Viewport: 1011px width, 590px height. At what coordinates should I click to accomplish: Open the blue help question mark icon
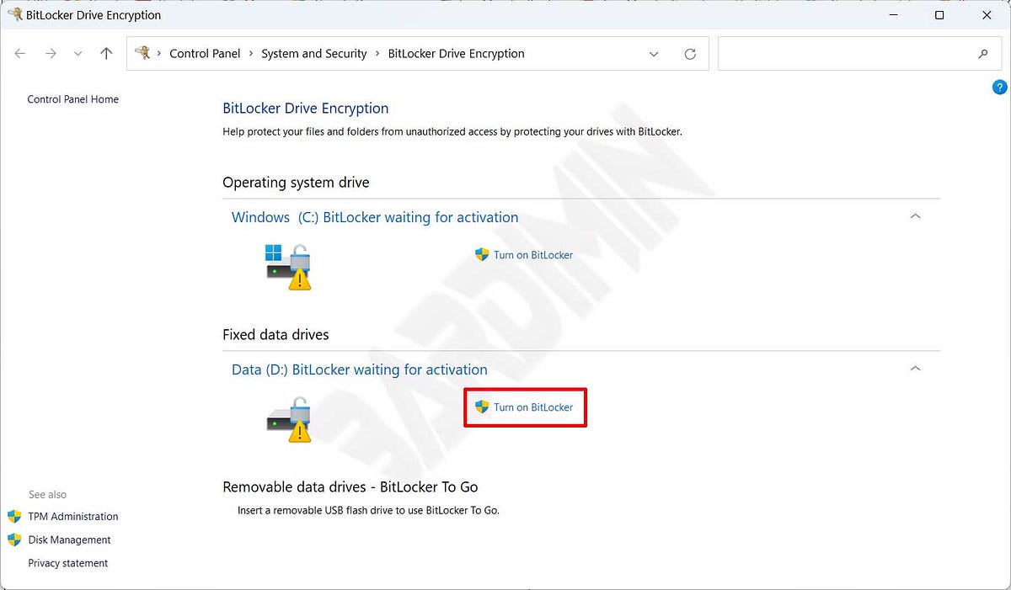pos(999,87)
